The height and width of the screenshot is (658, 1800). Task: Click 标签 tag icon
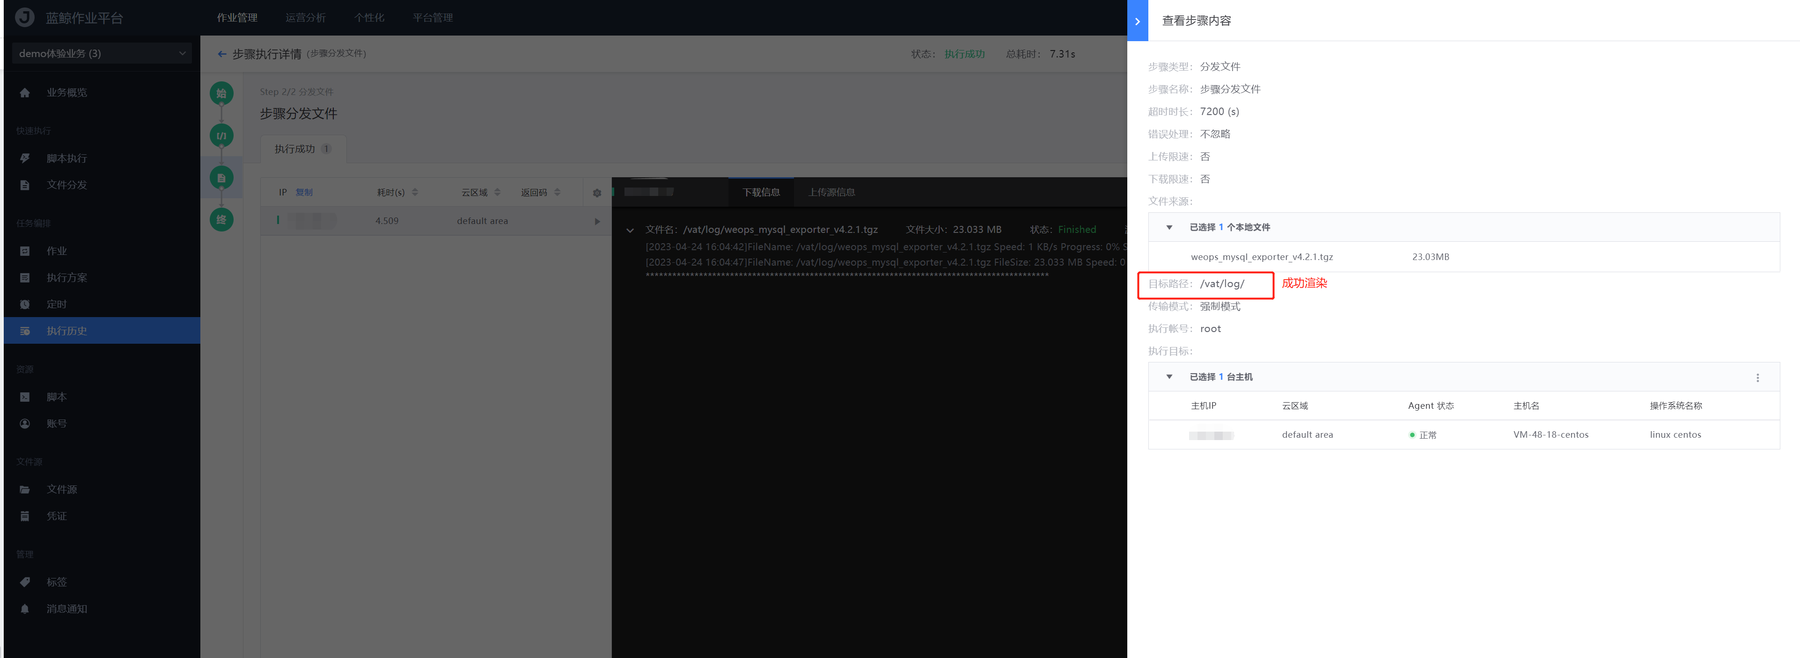[24, 582]
